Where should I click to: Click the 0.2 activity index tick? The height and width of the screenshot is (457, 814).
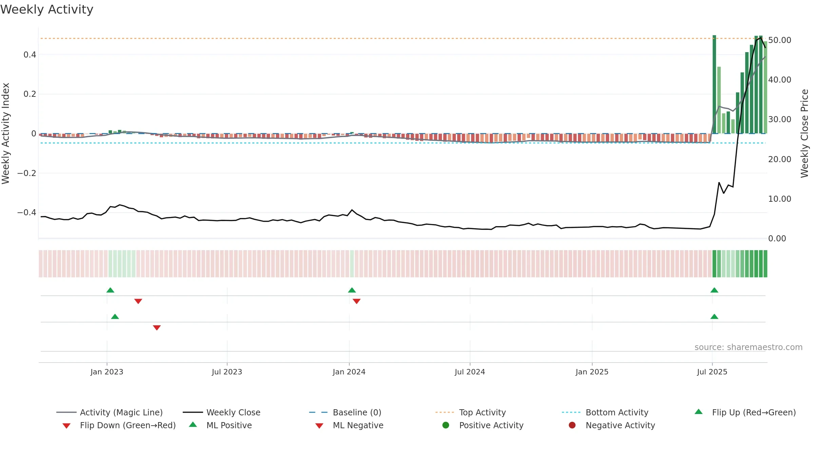pyautogui.click(x=30, y=94)
